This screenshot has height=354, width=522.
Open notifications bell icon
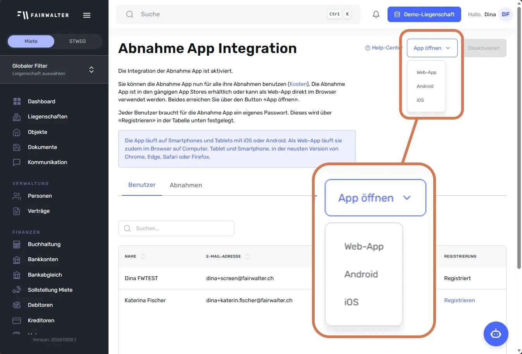376,14
